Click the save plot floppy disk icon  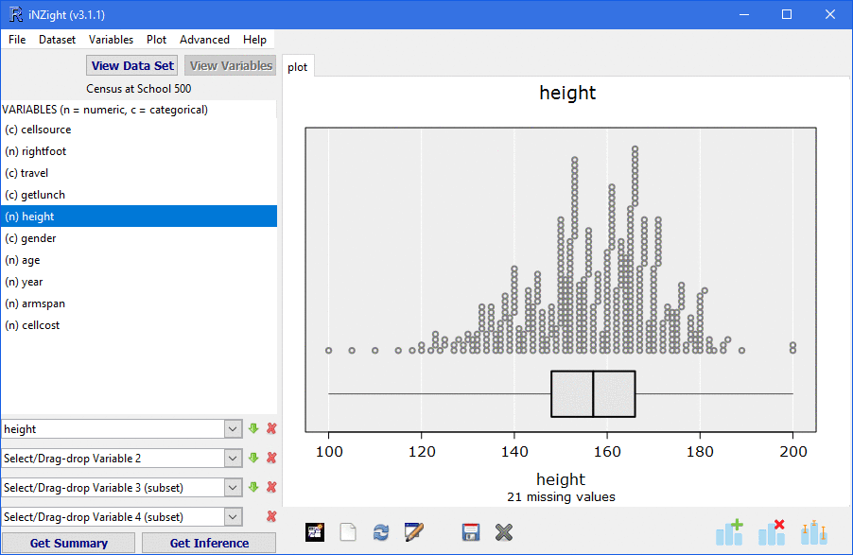click(471, 532)
